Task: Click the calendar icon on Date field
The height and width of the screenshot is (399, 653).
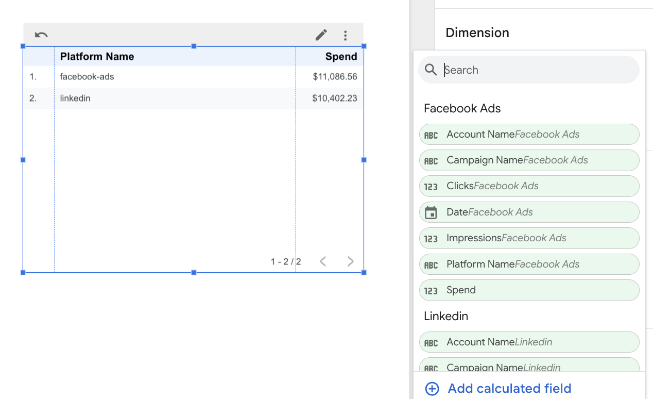Action: pyautogui.click(x=431, y=212)
